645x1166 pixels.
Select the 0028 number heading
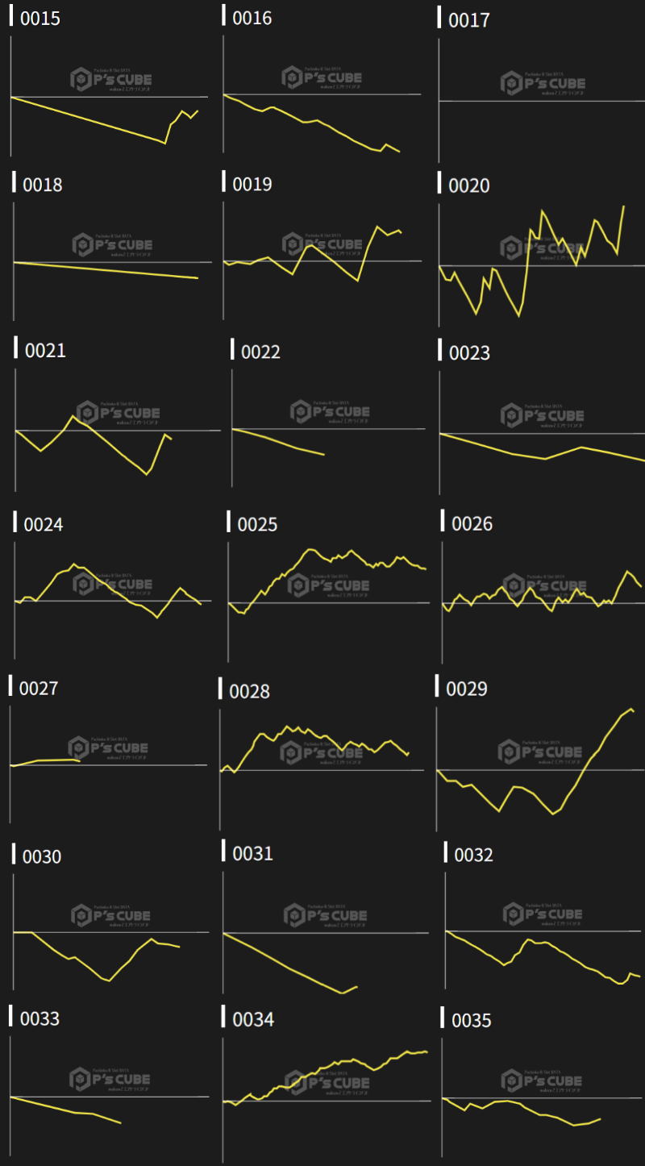click(x=249, y=691)
